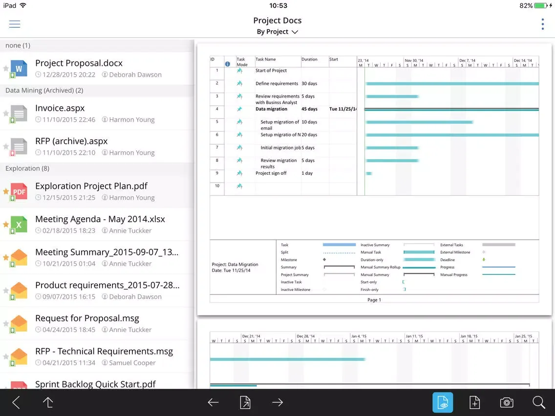This screenshot has width=555, height=416.
Task: Click the Wi-Fi icon in status bar
Action: pyautogui.click(x=22, y=5)
